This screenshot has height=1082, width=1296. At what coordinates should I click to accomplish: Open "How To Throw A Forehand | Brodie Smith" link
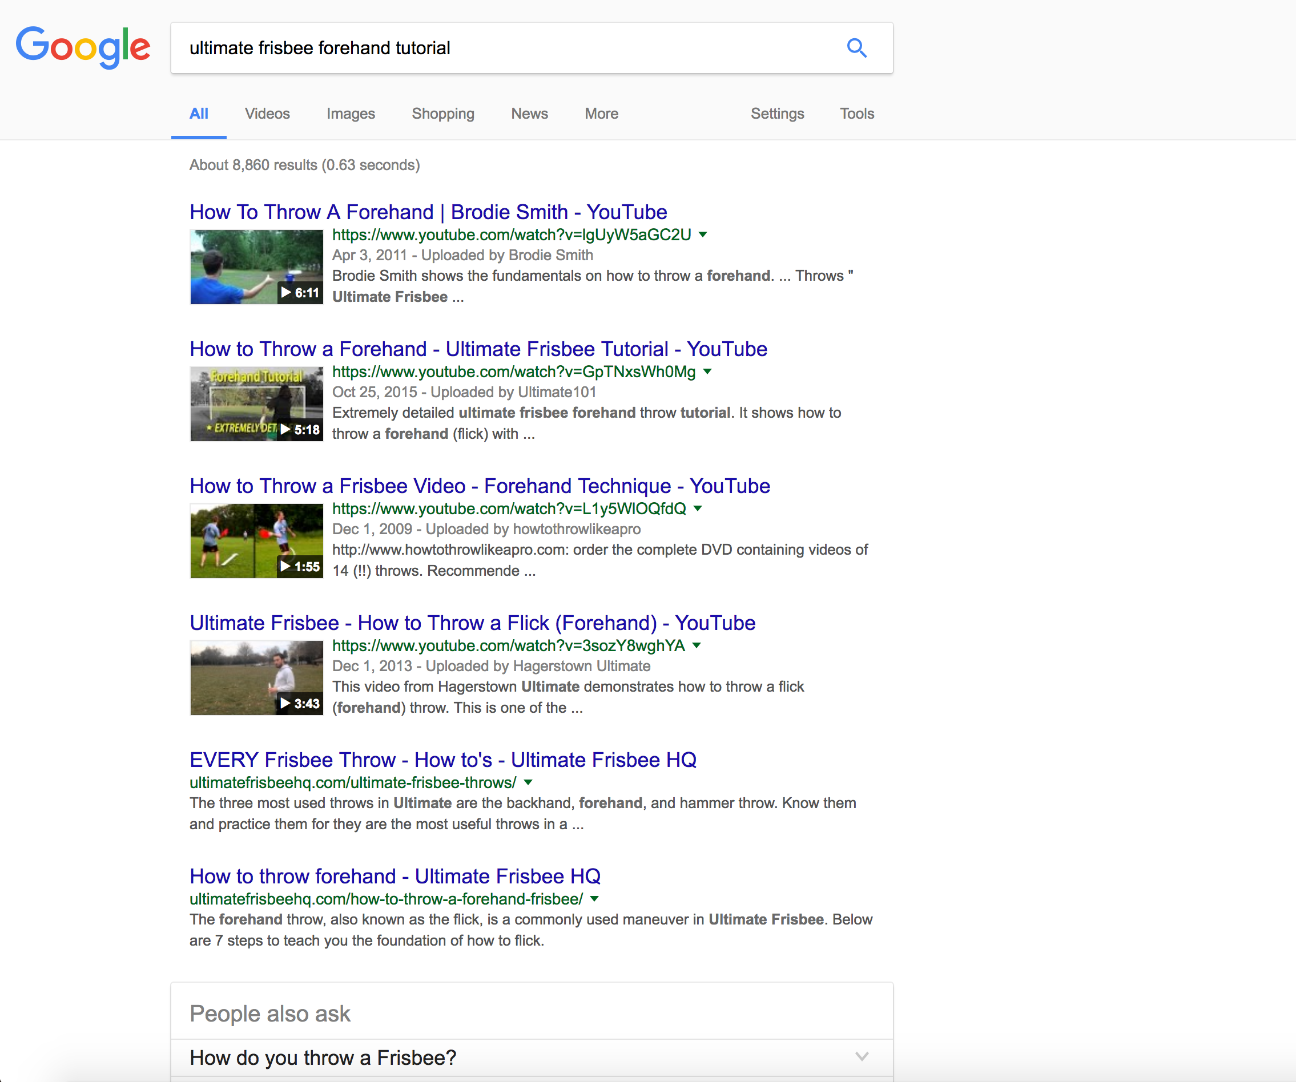coord(428,212)
